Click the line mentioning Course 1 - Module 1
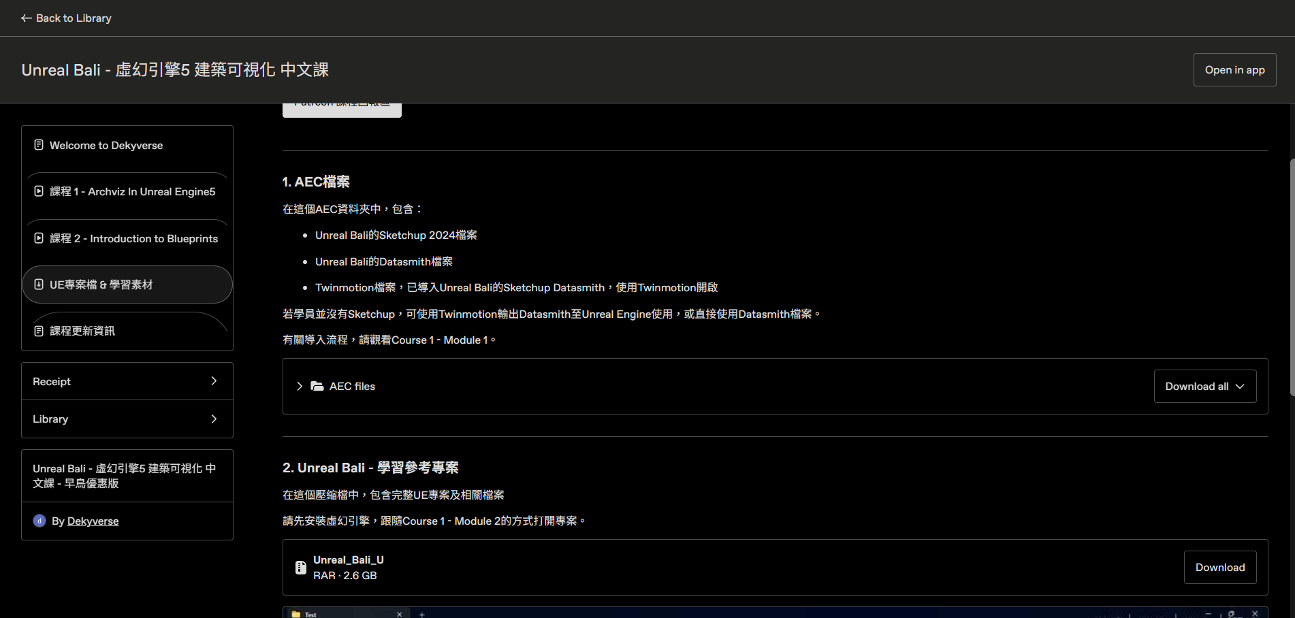The width and height of the screenshot is (1295, 618). (389, 340)
